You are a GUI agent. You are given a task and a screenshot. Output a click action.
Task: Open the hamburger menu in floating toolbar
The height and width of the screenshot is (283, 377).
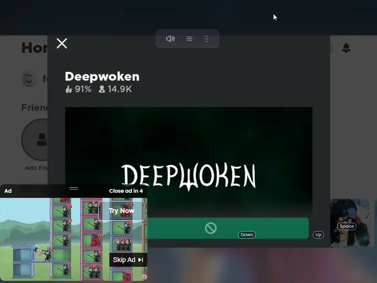point(189,39)
